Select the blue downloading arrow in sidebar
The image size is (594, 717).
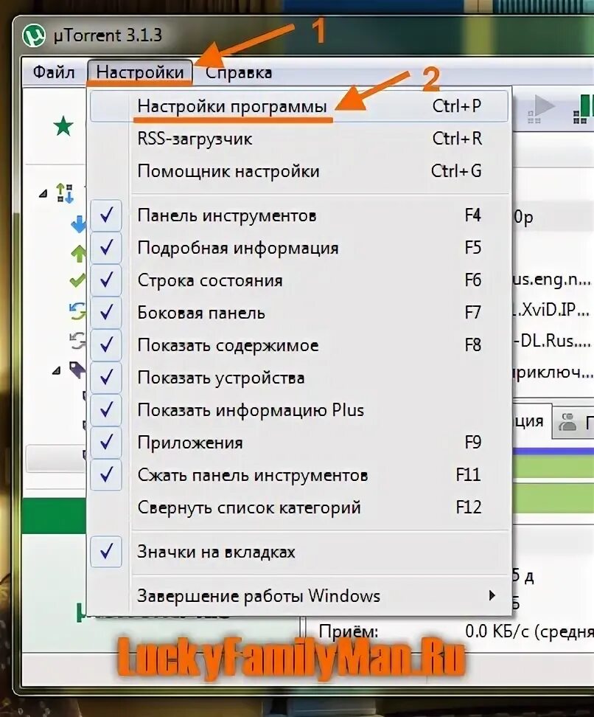click(79, 224)
